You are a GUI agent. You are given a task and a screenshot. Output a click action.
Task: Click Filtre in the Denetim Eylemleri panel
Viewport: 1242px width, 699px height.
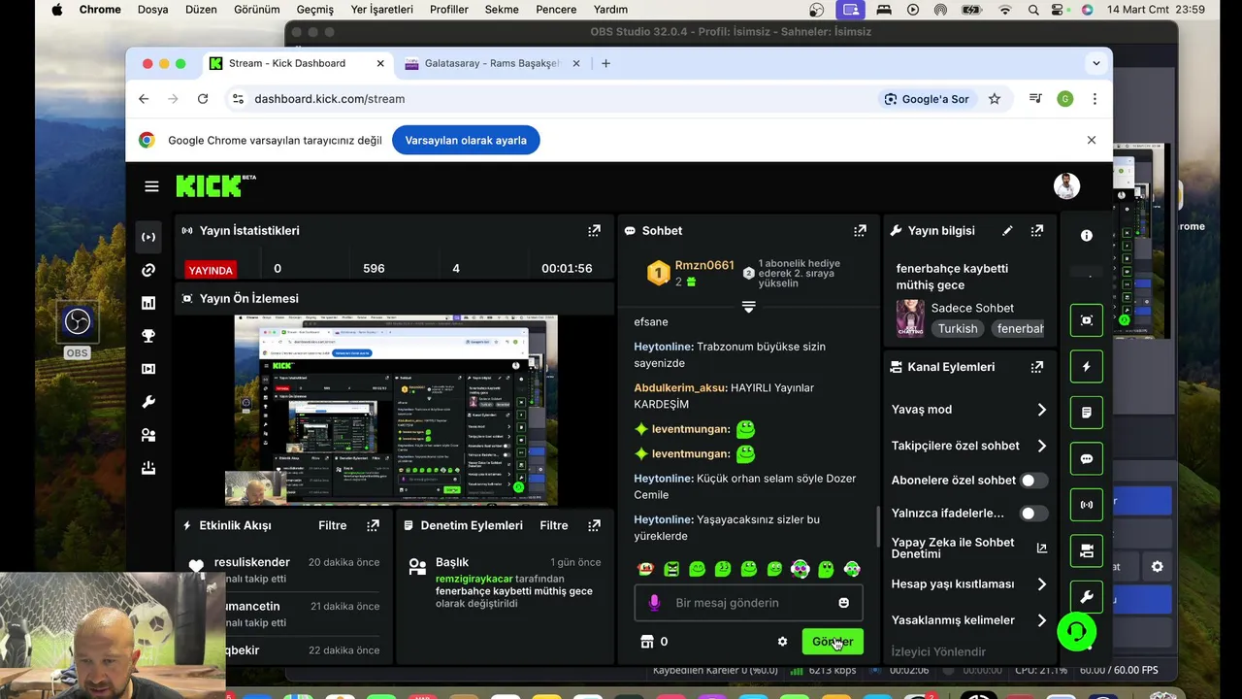pyautogui.click(x=554, y=525)
